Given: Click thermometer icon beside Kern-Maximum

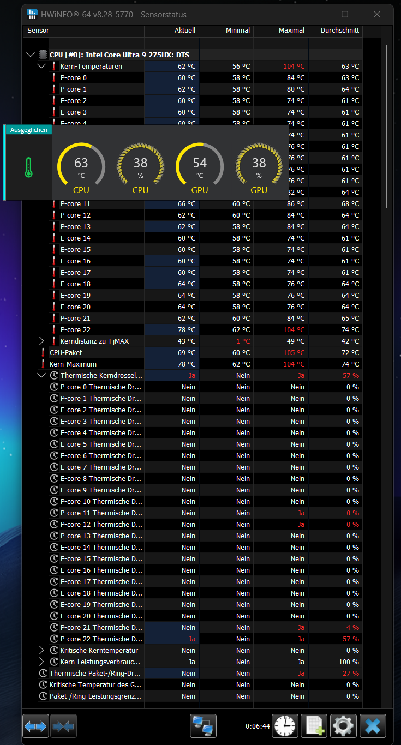Looking at the screenshot, I should [43, 364].
